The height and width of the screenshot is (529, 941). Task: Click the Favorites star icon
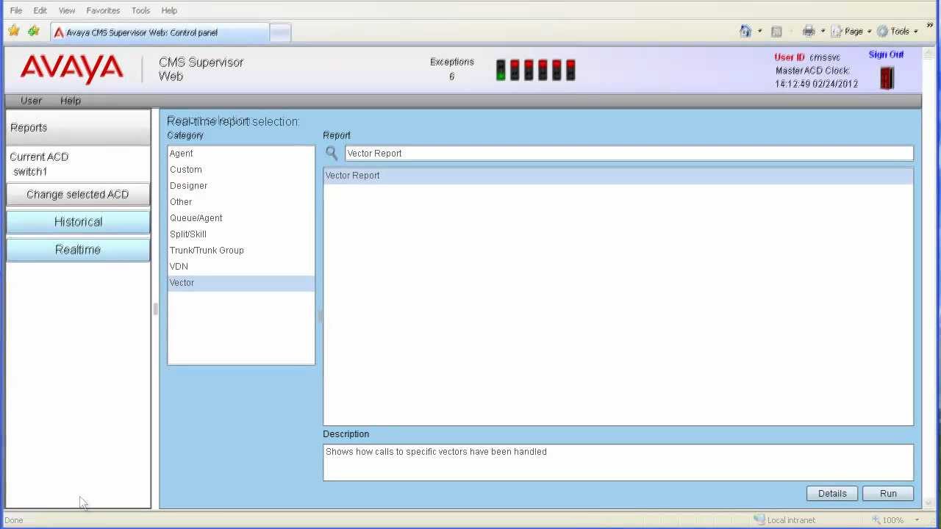click(x=14, y=31)
